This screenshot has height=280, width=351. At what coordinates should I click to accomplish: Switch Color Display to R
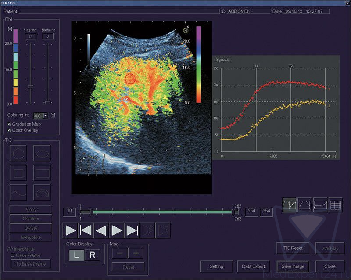pyautogui.click(x=92, y=255)
